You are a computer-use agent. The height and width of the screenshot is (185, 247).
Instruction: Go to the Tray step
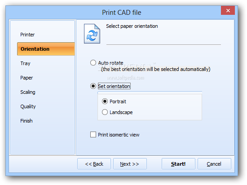pos(25,63)
